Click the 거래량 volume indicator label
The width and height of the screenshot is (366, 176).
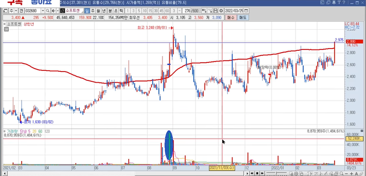[x=12, y=131]
